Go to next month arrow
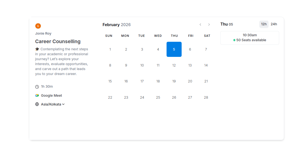This screenshot has height=150, width=306. pos(209,24)
